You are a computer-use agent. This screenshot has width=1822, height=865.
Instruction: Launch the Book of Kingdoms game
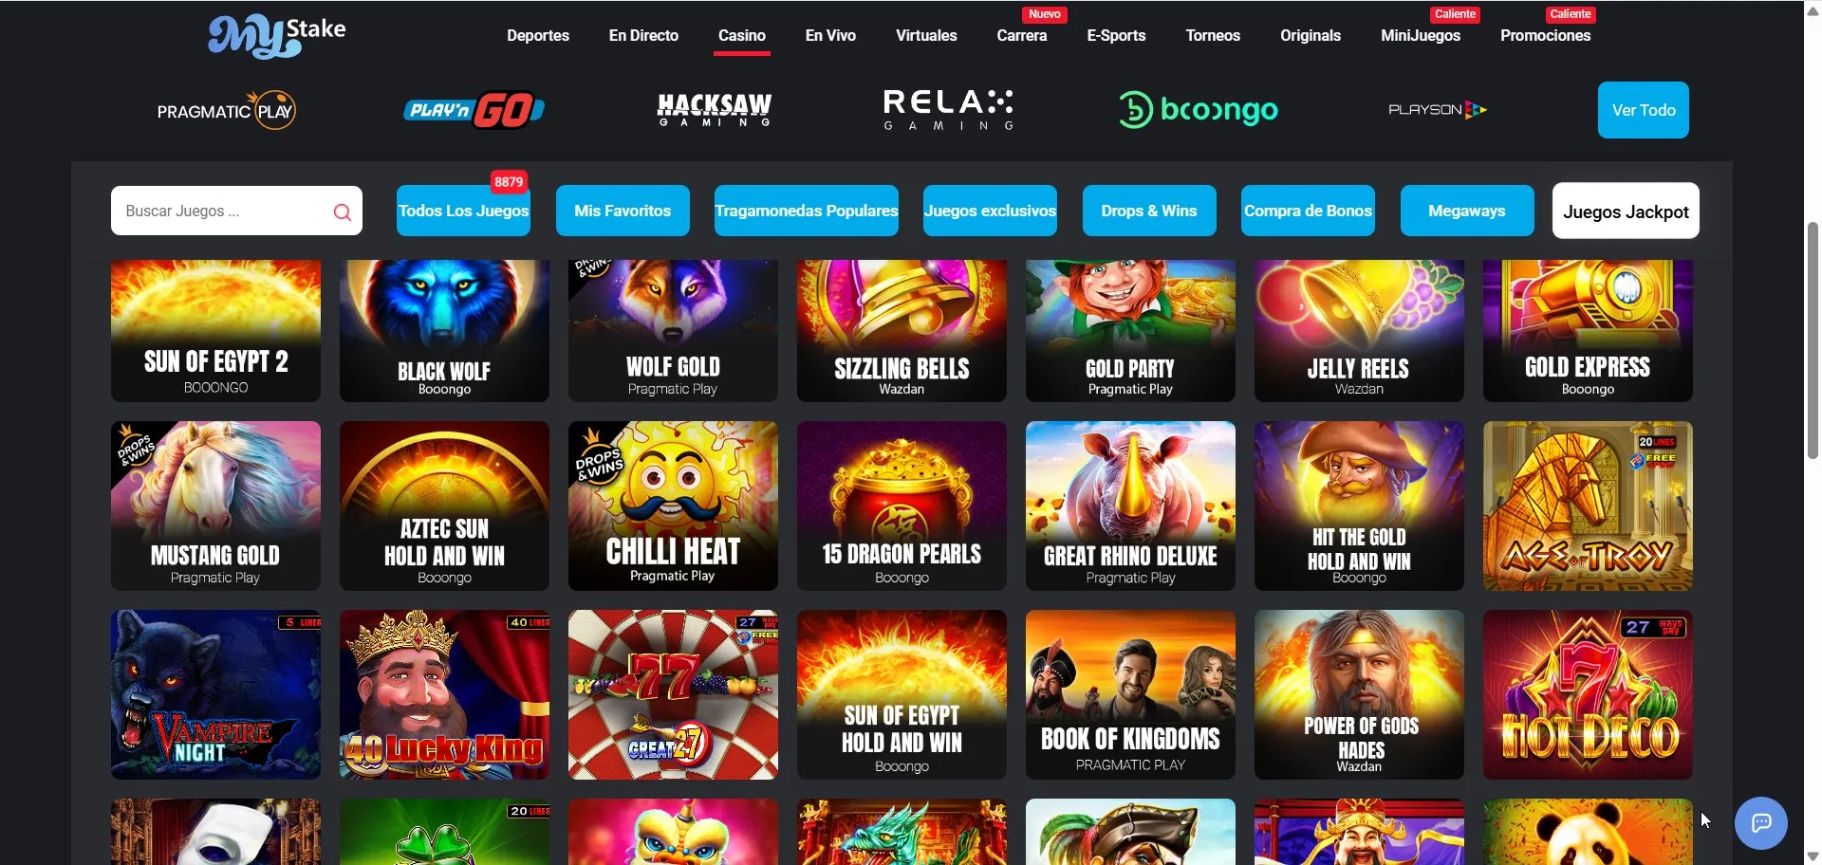1130,694
